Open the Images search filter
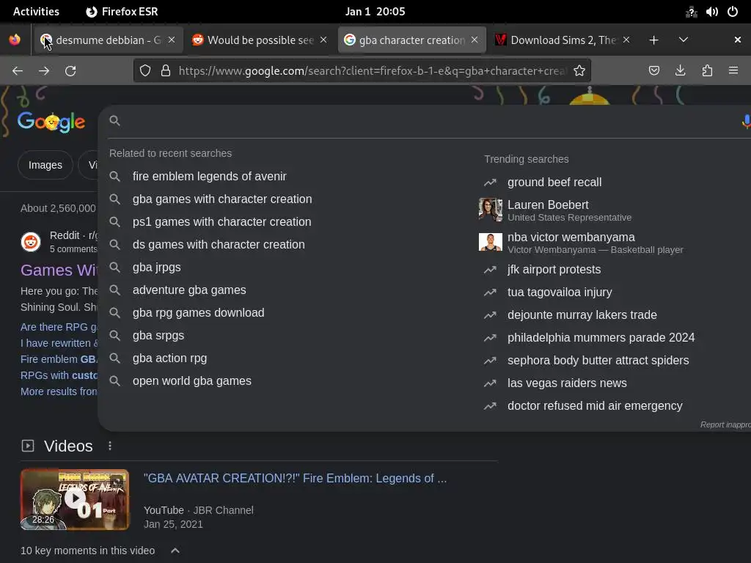The height and width of the screenshot is (563, 751). coord(45,165)
